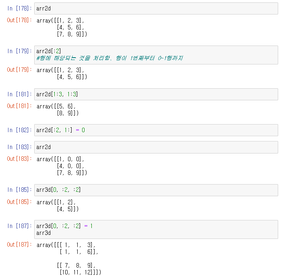
Task: Click the Out[179] prompt label
Action: tap(19, 70)
